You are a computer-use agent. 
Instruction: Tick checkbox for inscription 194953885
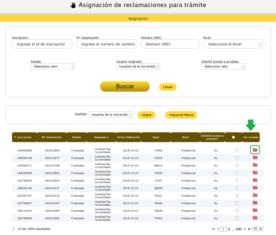point(237,150)
